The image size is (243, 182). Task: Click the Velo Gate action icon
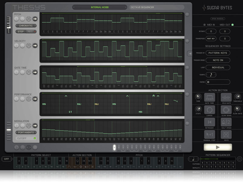(226, 97)
